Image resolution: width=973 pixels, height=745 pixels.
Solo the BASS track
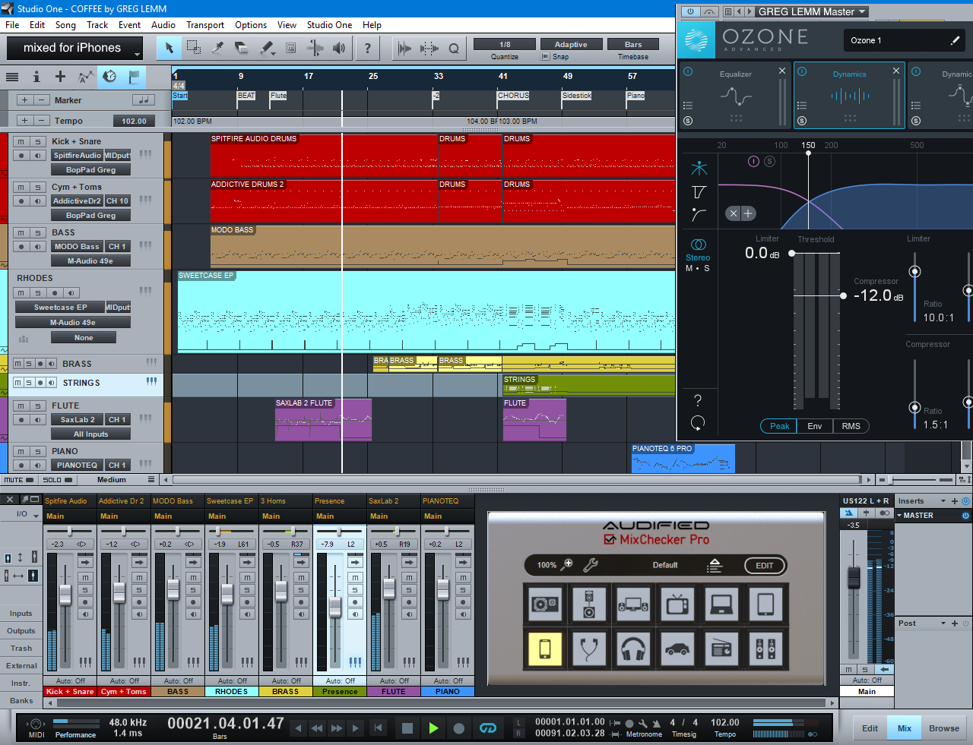37,232
